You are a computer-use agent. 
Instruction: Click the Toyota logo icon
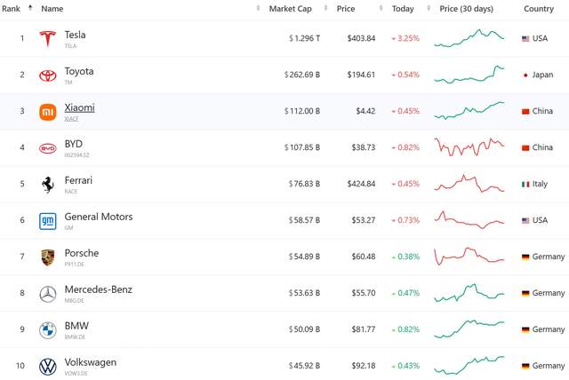point(47,75)
